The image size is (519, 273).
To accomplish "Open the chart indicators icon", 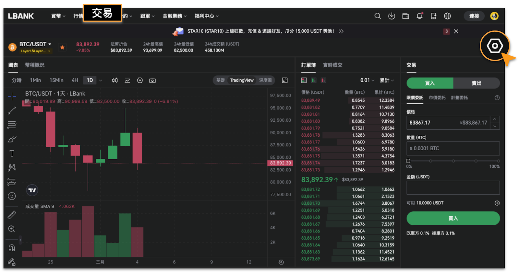I will (x=127, y=80).
